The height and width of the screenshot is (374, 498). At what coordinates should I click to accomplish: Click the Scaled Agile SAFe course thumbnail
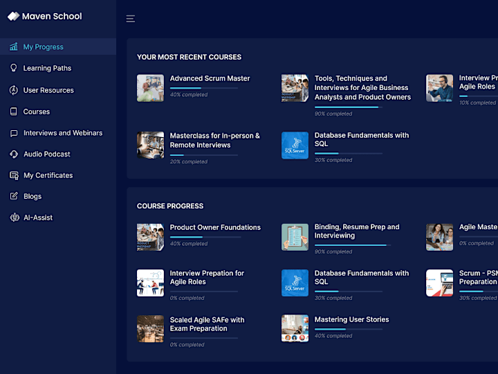(x=151, y=329)
